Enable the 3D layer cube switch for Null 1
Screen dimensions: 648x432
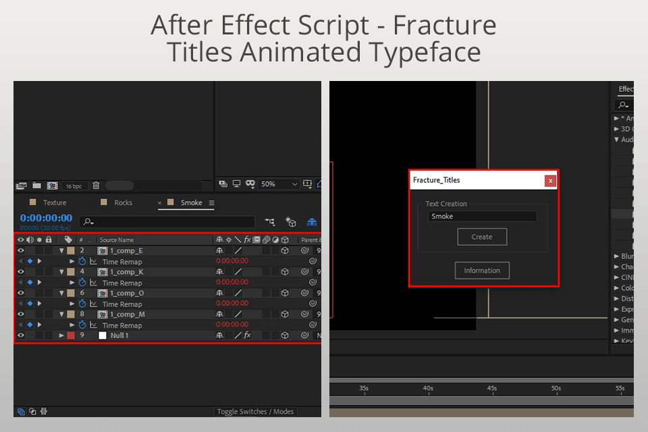(x=284, y=335)
